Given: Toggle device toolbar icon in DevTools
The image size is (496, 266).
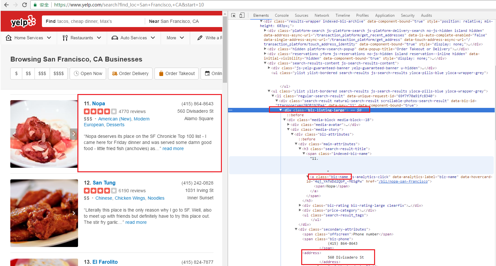Looking at the screenshot, I should (x=242, y=15).
